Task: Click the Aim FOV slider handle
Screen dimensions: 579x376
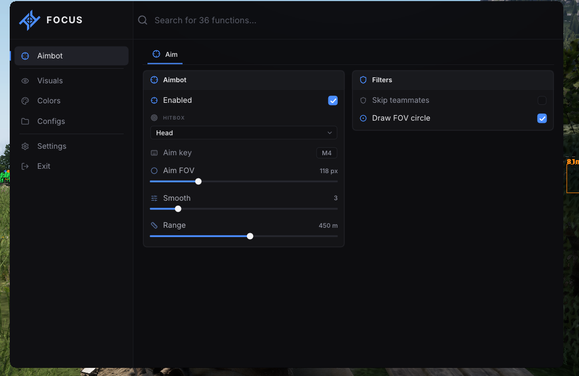Action: [198, 182]
